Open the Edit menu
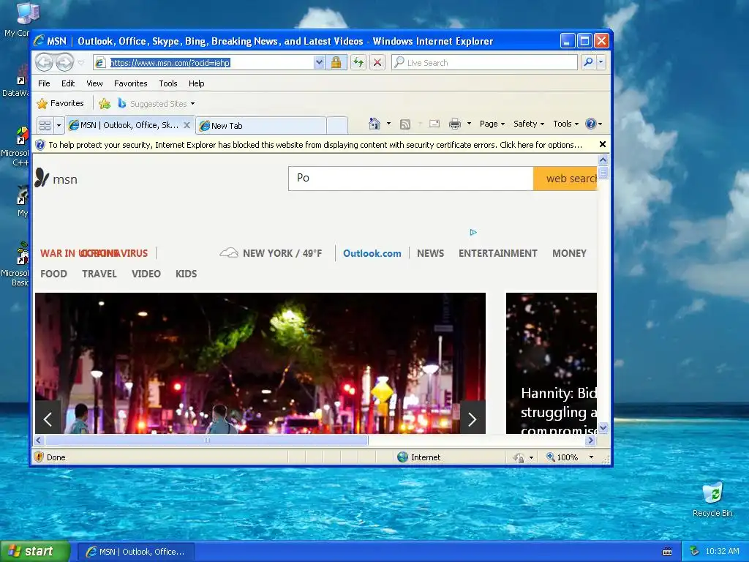 (68, 83)
